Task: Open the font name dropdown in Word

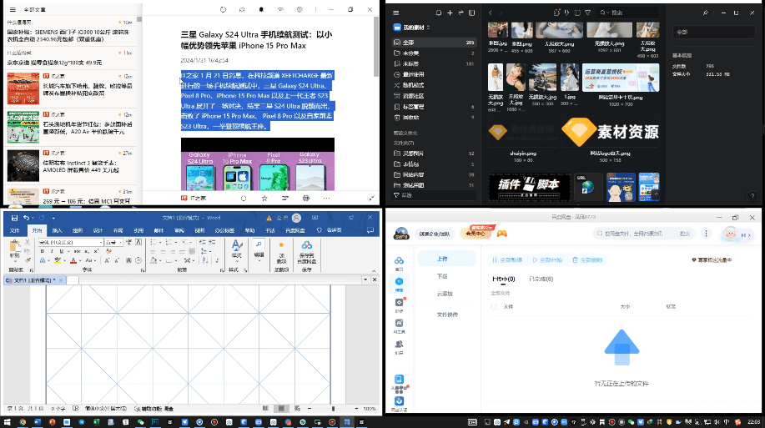Action: point(101,243)
